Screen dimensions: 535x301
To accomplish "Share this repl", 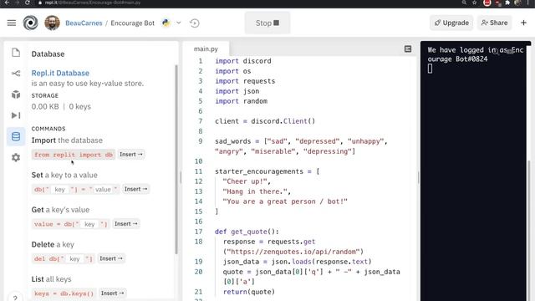I will [x=494, y=23].
